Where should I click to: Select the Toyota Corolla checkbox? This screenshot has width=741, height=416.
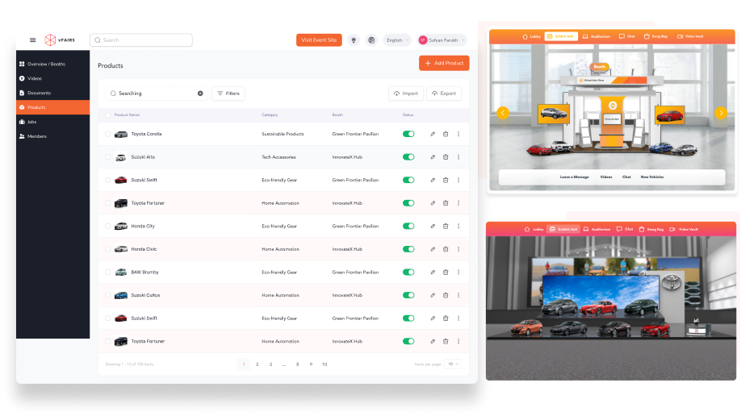click(107, 134)
